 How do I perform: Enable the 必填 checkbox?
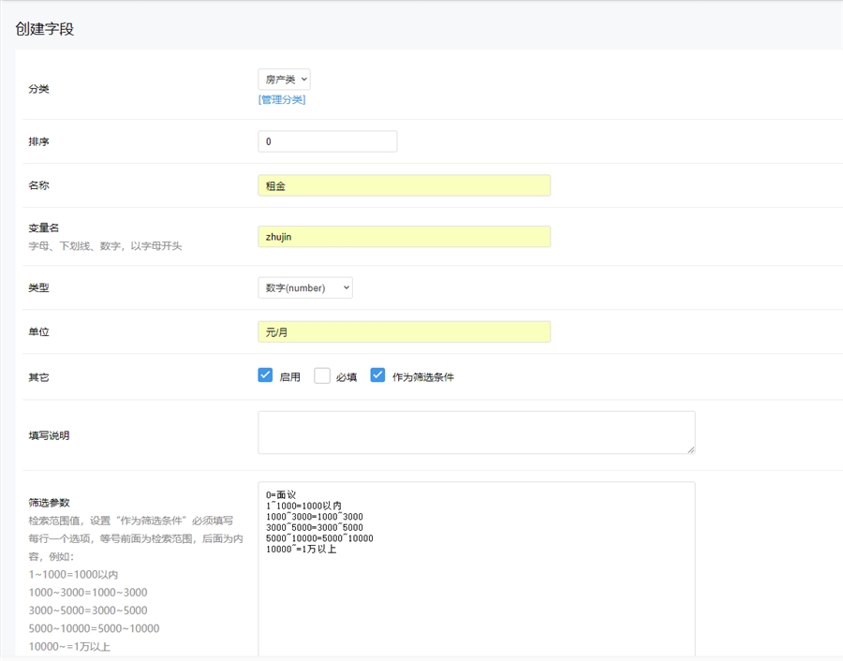322,375
